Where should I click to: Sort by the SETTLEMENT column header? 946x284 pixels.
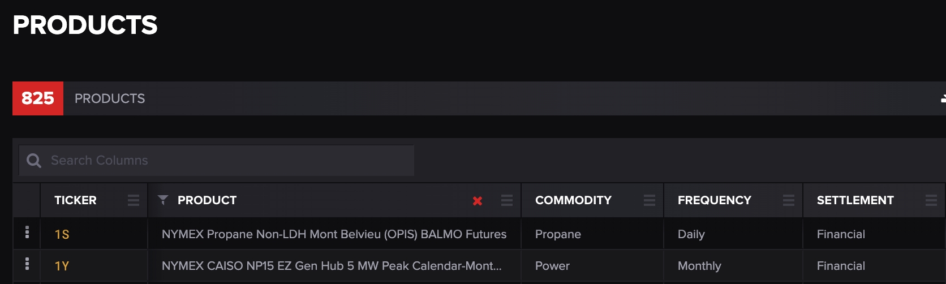tap(855, 200)
